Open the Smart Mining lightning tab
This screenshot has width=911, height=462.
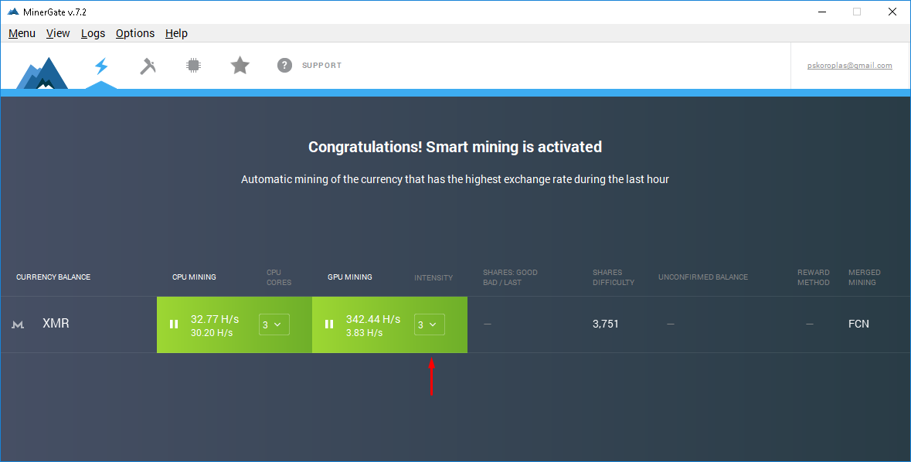click(x=101, y=66)
